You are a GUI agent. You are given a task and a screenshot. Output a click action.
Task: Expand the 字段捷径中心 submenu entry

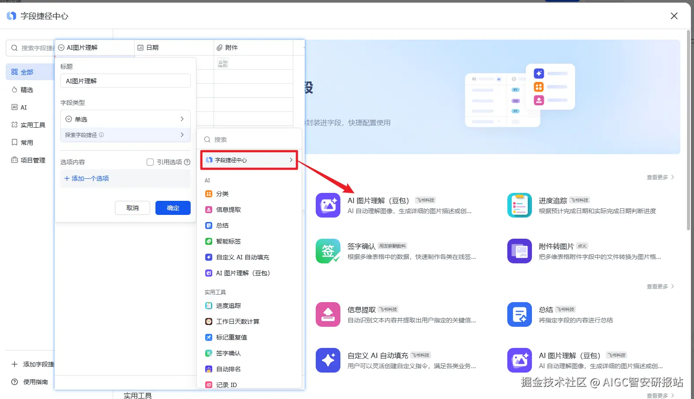click(249, 160)
